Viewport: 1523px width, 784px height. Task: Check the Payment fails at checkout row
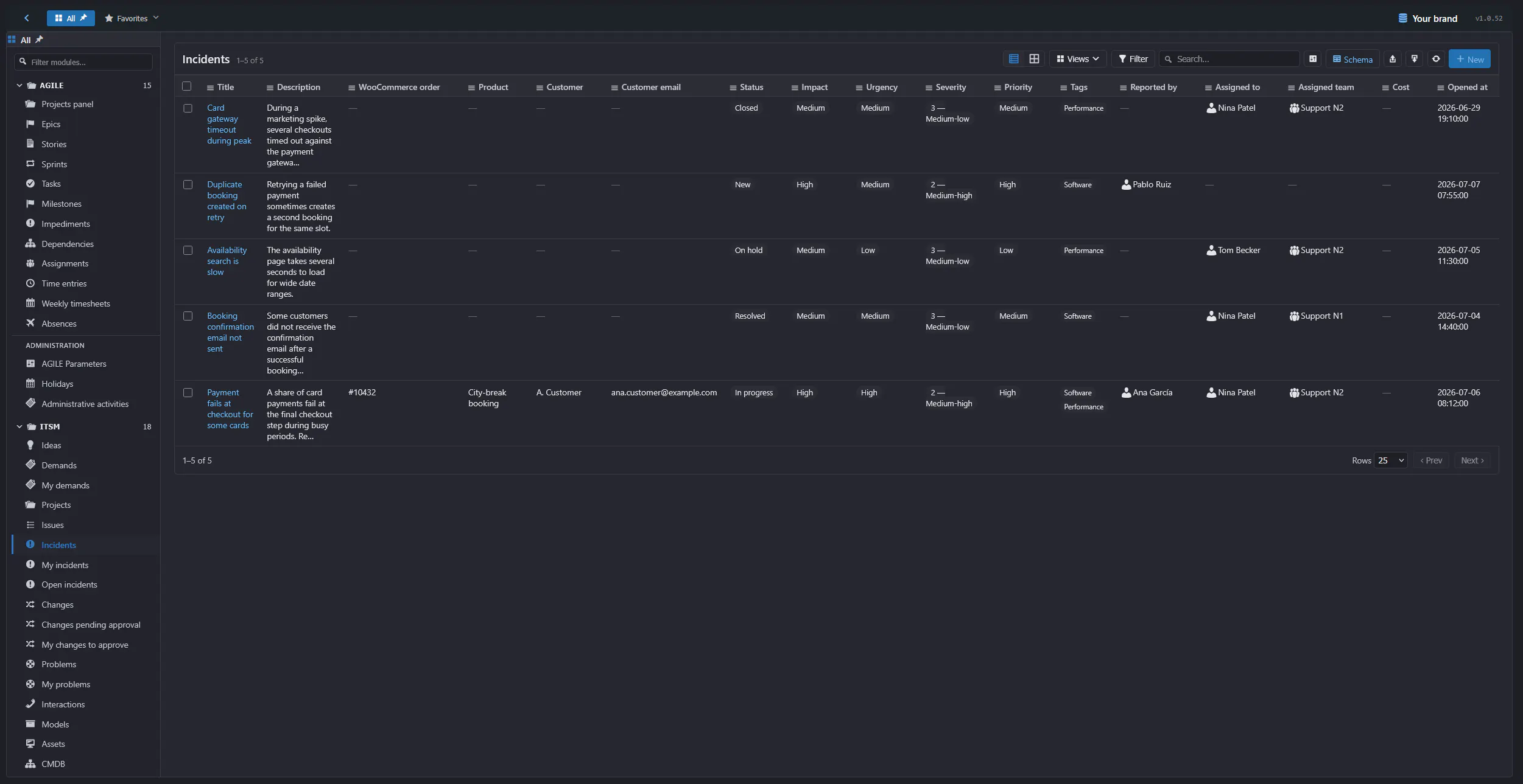pos(188,393)
